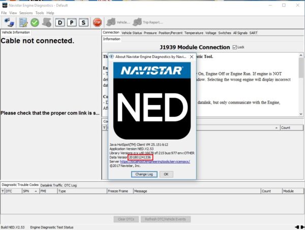Click the scroll up arrow in Information pane
305x230 pixels.
pos(301,55)
